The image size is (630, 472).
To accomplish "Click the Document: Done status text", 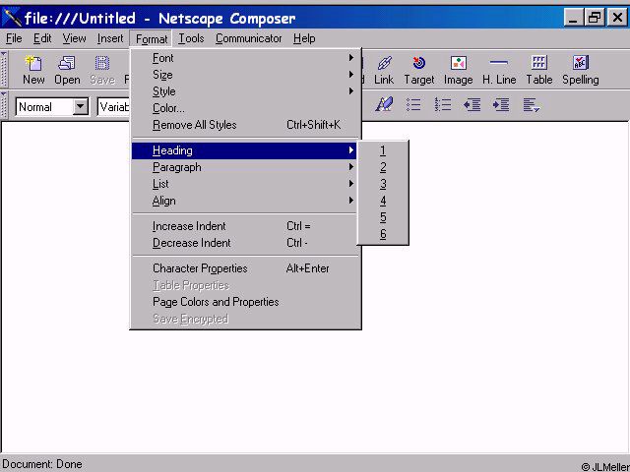I will pos(41,464).
